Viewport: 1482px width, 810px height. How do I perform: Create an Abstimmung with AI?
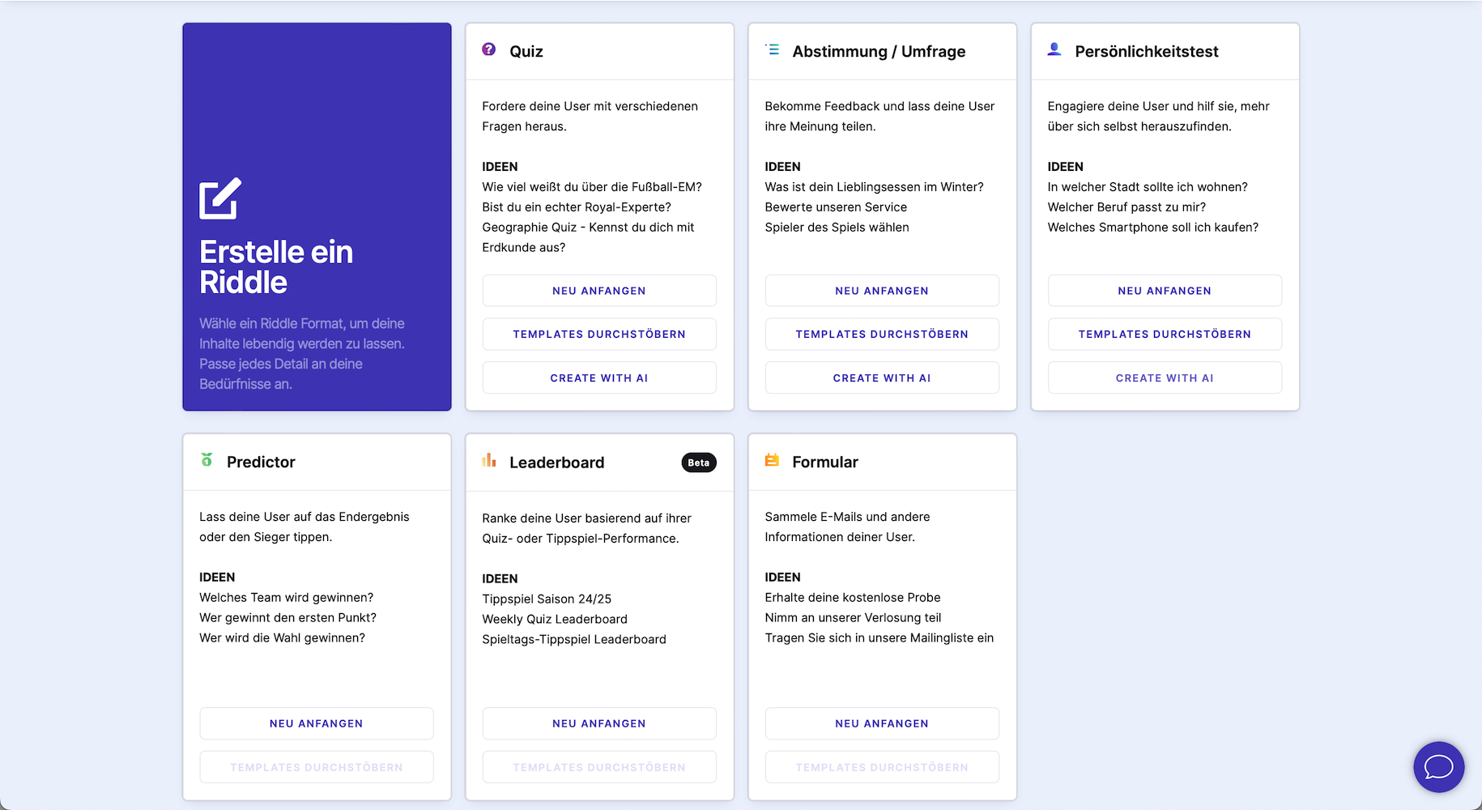click(881, 377)
